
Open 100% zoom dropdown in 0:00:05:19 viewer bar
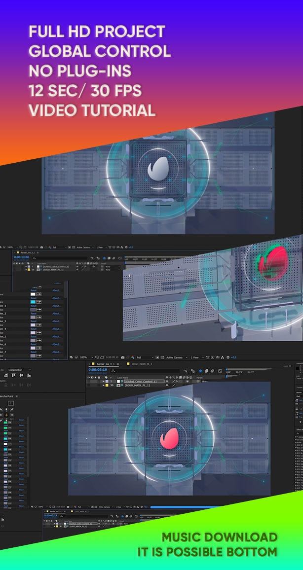tap(86, 357)
